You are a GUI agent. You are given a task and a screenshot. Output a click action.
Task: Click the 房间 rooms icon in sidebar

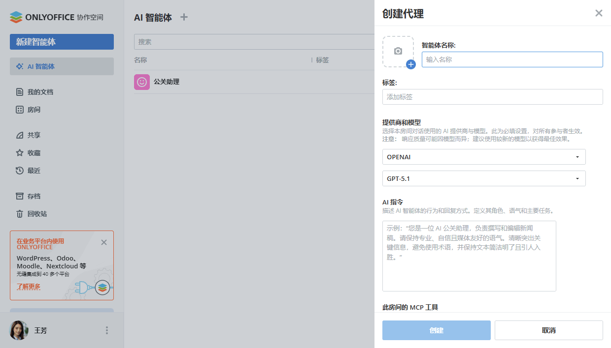21,110
